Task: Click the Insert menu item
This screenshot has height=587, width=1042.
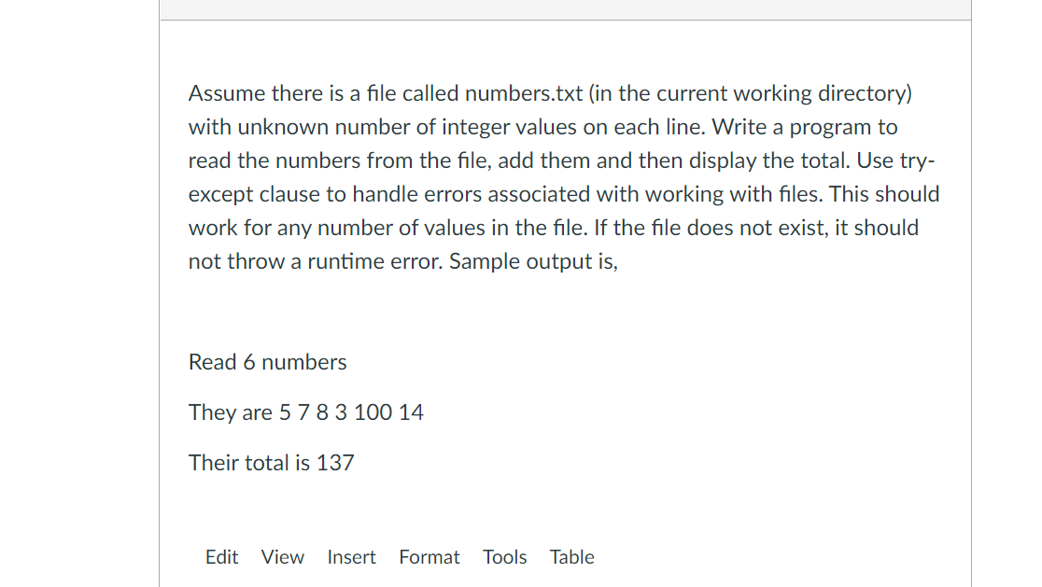Action: (x=351, y=556)
